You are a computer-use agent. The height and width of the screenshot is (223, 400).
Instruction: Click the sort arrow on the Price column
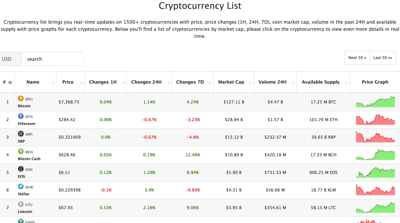(x=82, y=82)
